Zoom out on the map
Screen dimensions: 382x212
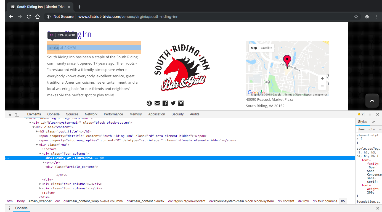click(x=322, y=86)
